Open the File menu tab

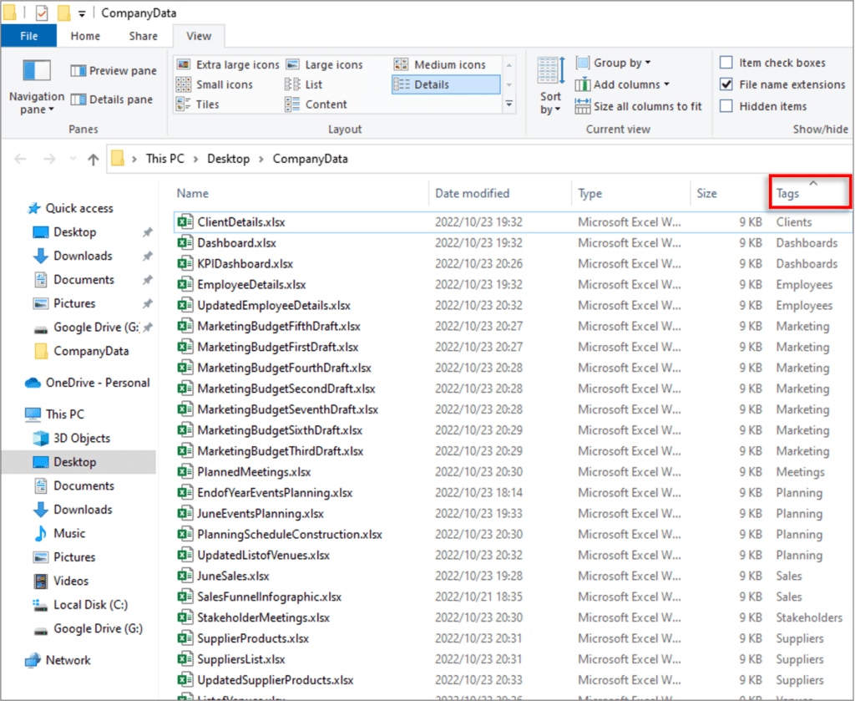pos(28,36)
